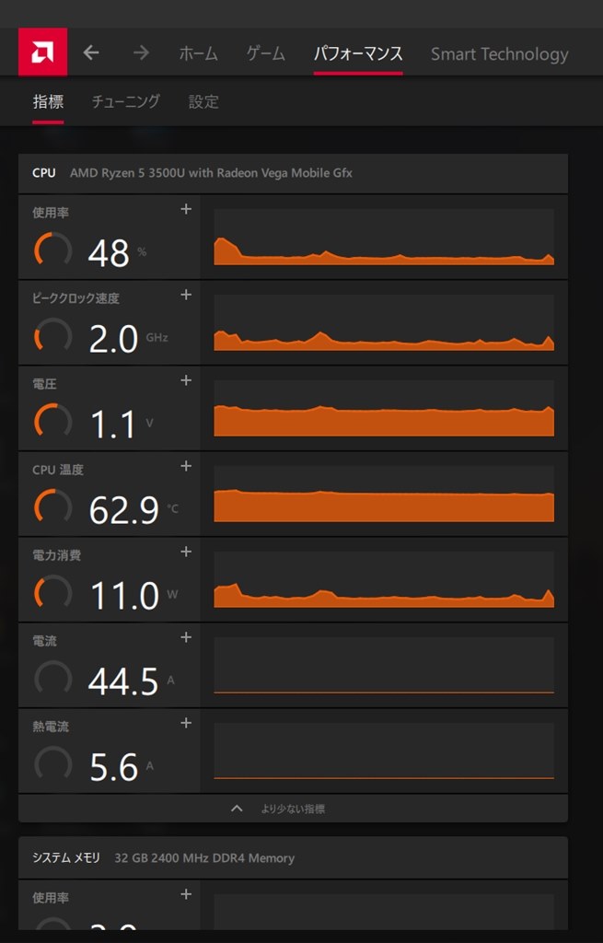This screenshot has height=943, width=603.
Task: Select the チューニング sub-tab
Action: tap(126, 101)
